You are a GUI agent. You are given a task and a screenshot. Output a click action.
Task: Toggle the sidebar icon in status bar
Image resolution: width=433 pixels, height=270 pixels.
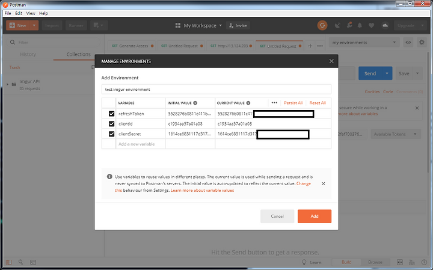(x=9, y=262)
